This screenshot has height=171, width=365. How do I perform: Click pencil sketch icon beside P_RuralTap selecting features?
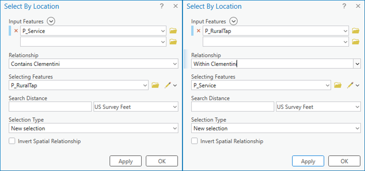click(167, 85)
